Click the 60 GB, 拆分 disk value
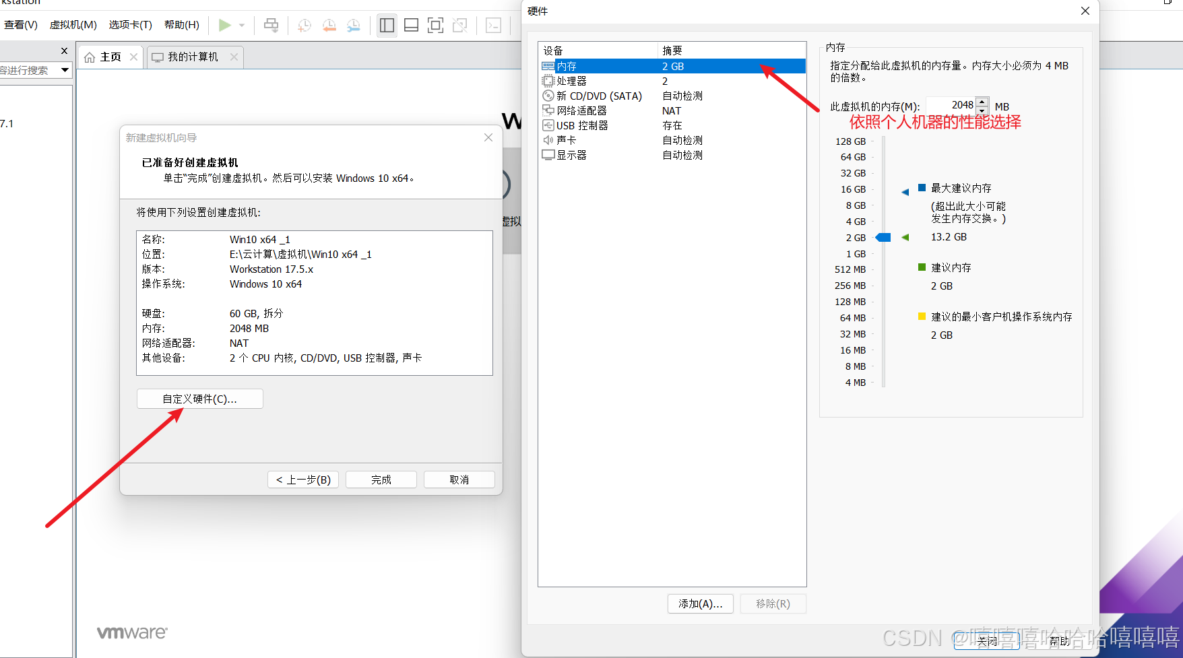 pos(256,314)
